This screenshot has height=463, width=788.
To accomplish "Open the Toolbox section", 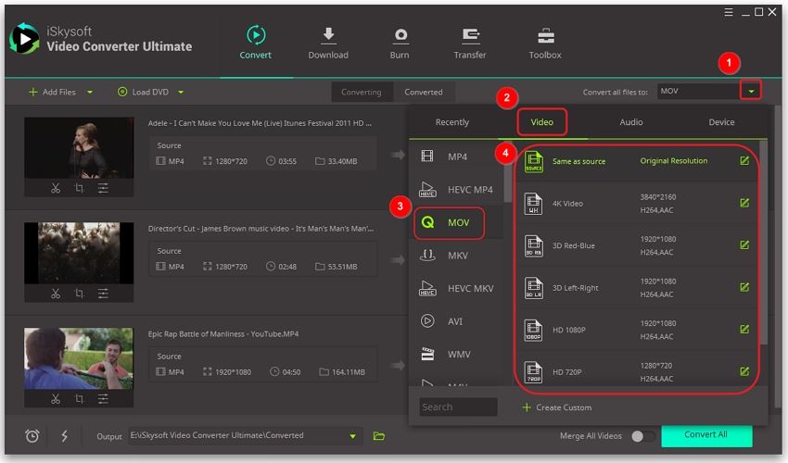I will (x=545, y=43).
